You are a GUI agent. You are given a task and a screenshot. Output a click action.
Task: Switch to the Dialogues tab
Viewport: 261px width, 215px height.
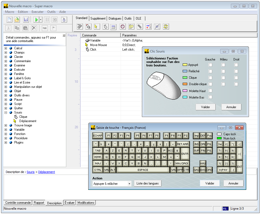[115, 18]
